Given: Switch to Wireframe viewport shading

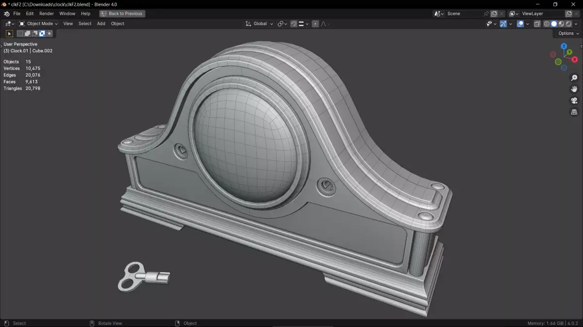Looking at the screenshot, I should (x=547, y=24).
